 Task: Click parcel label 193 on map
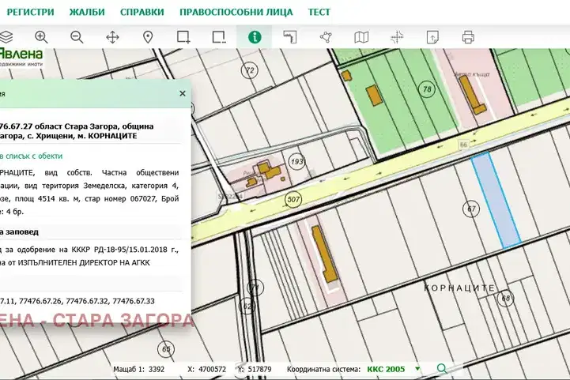296,161
